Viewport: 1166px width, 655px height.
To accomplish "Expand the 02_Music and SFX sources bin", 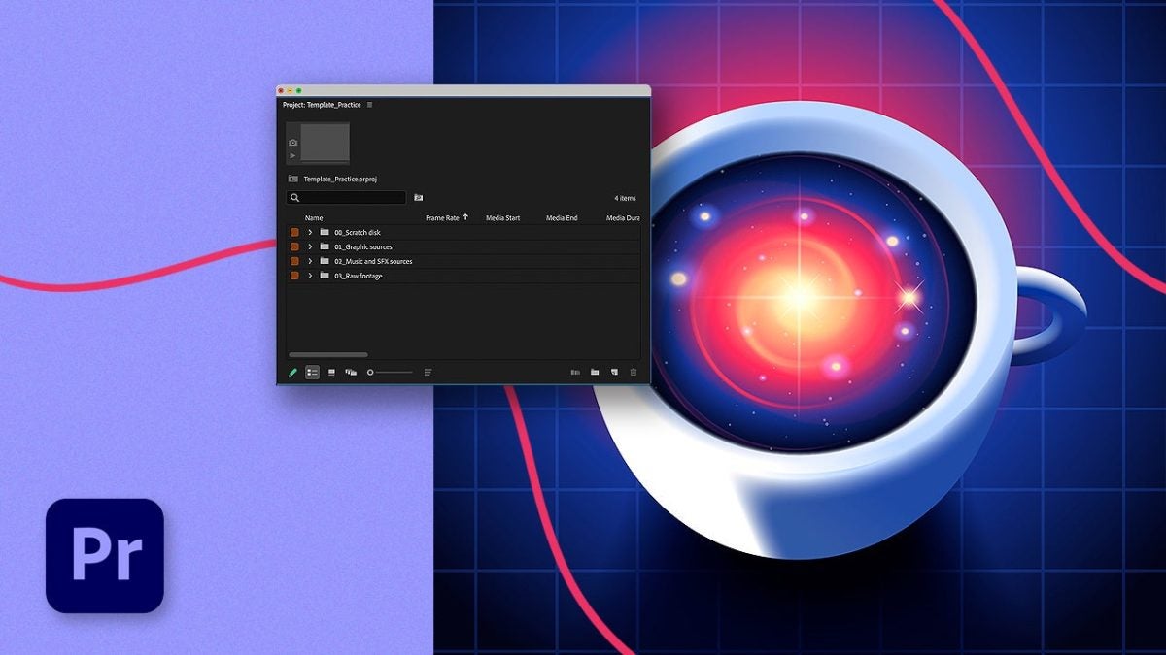I will [x=311, y=261].
